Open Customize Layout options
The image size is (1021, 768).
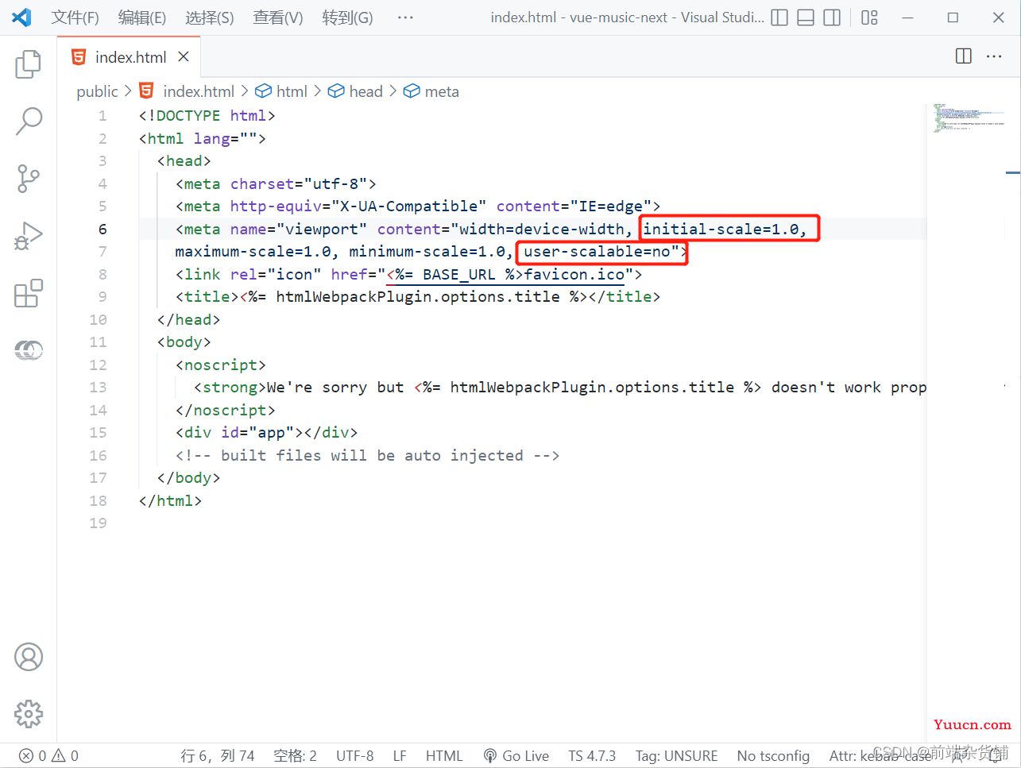point(869,17)
